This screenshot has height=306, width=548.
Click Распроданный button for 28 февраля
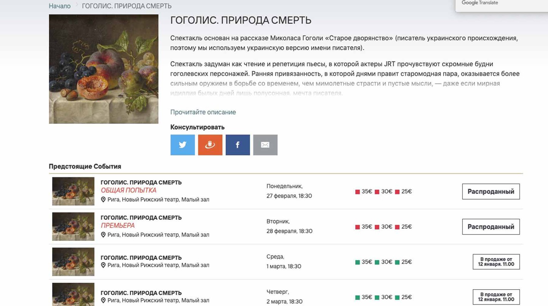coord(491,227)
